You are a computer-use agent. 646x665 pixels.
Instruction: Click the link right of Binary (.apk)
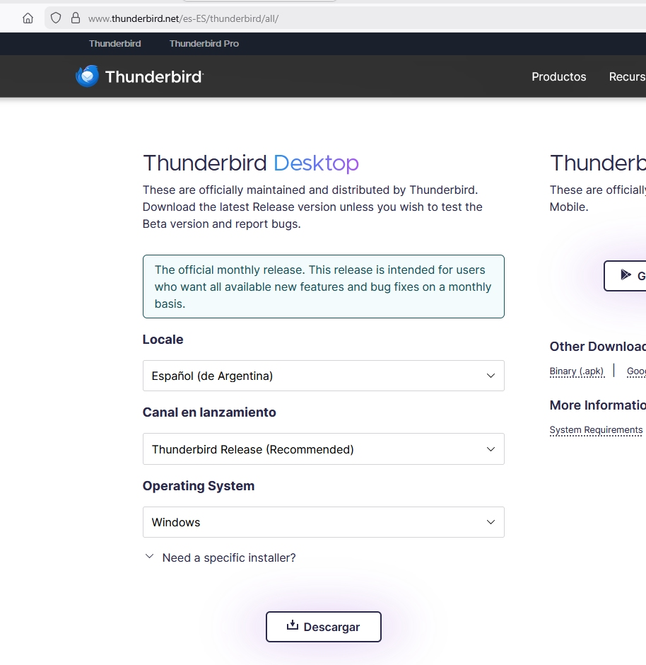[x=636, y=371]
